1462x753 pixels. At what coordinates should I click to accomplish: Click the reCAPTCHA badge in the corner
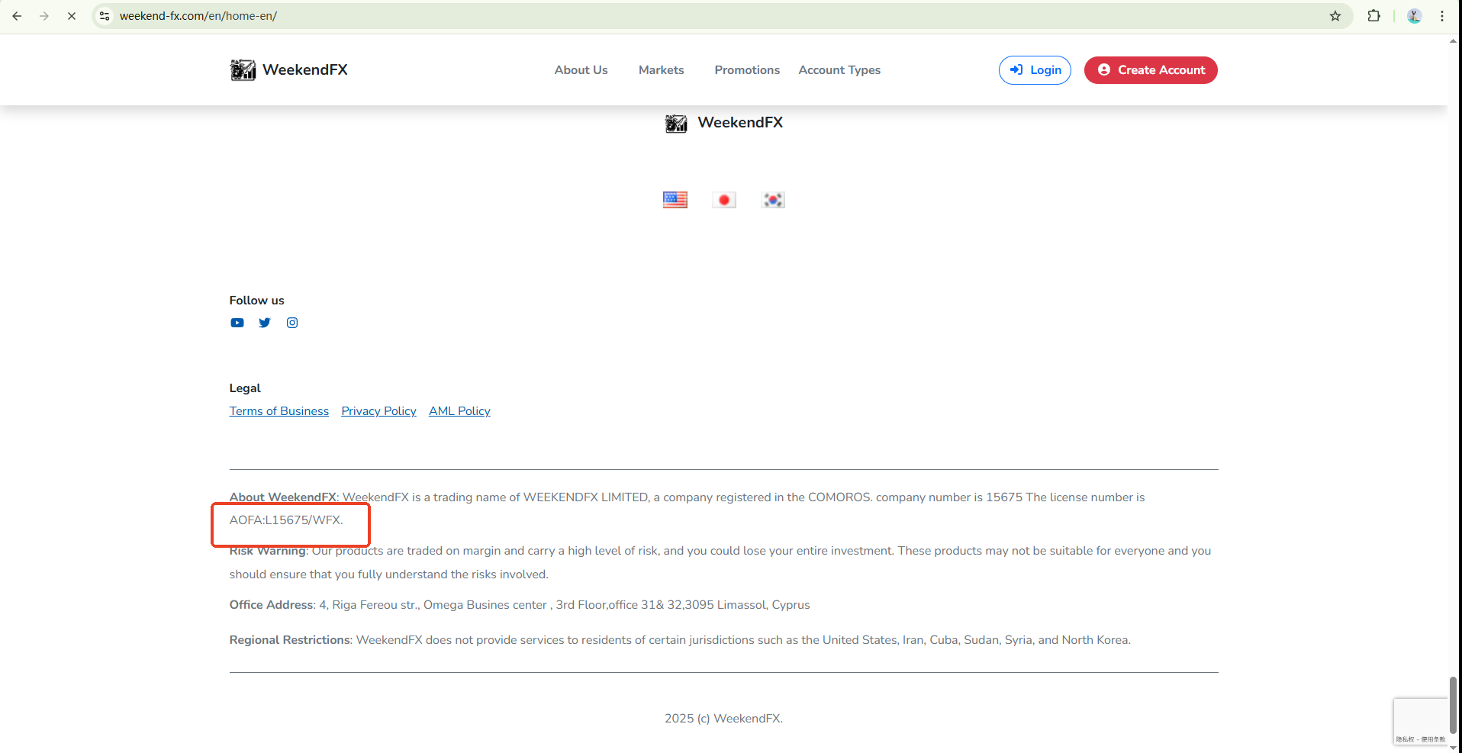tap(1420, 722)
